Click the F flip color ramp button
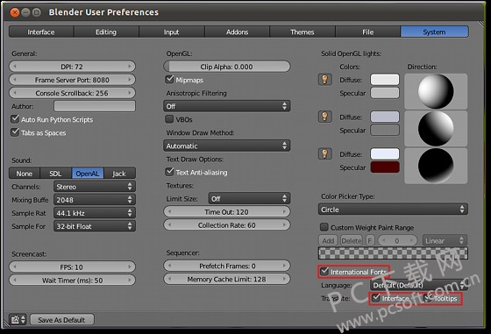The width and height of the screenshot is (491, 334). (x=370, y=240)
